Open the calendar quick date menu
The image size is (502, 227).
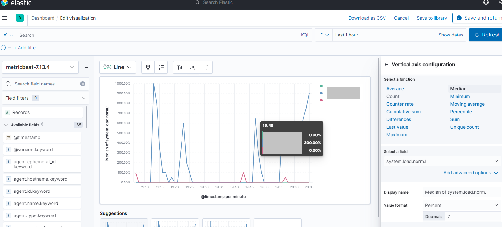324,35
